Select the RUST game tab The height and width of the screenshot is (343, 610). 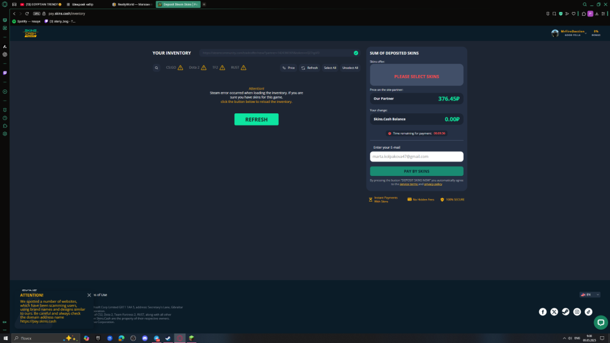[239, 68]
